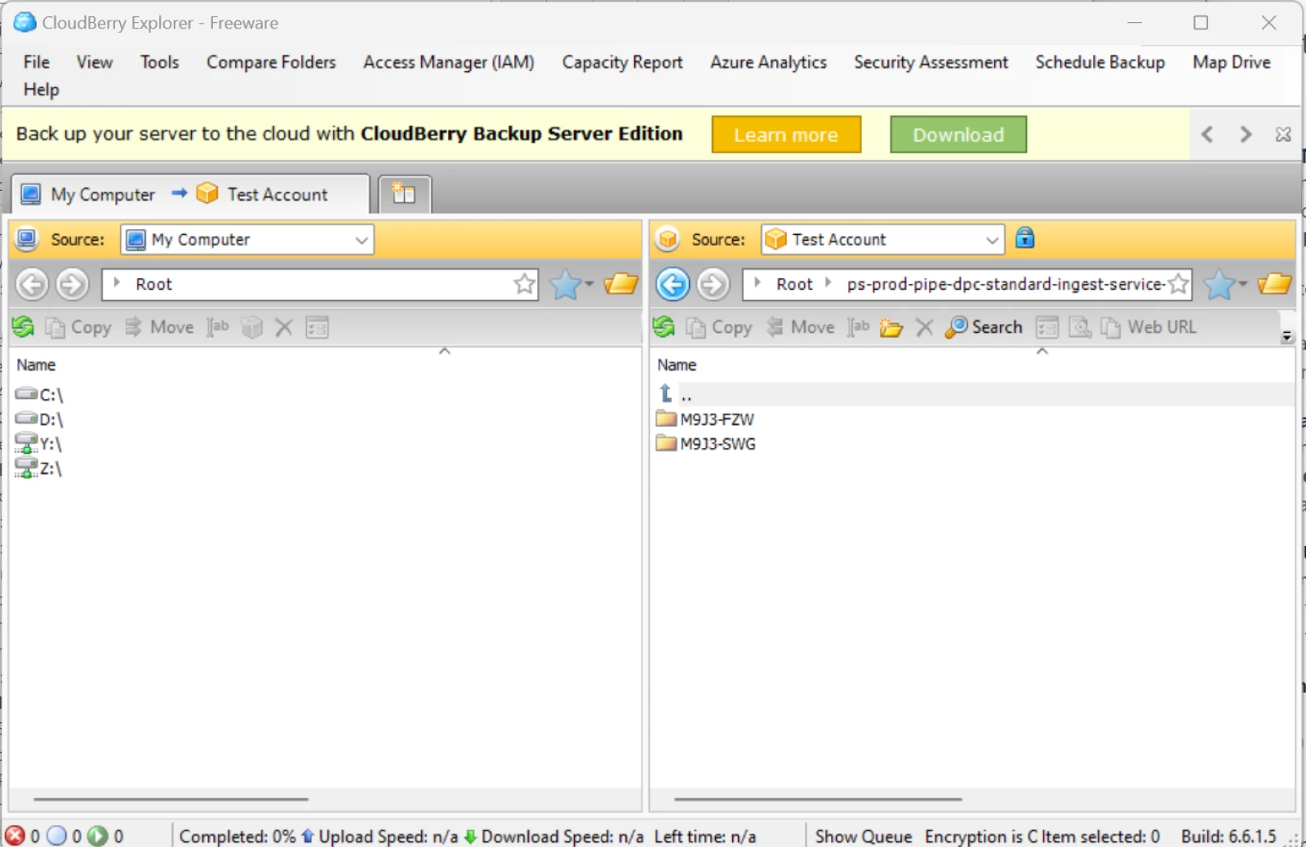The height and width of the screenshot is (847, 1306).
Task: Open properties icon in left toolbar
Action: pyautogui.click(x=317, y=327)
